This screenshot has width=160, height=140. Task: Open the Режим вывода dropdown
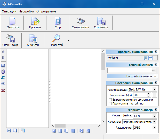[154, 89]
